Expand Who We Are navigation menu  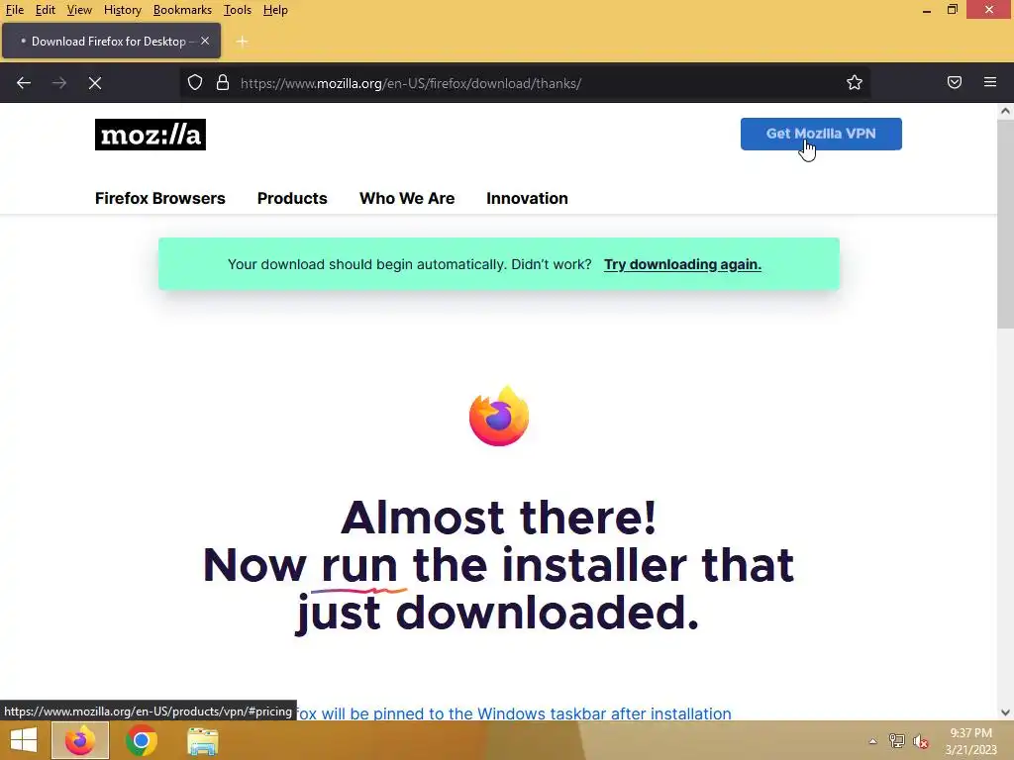[407, 198]
